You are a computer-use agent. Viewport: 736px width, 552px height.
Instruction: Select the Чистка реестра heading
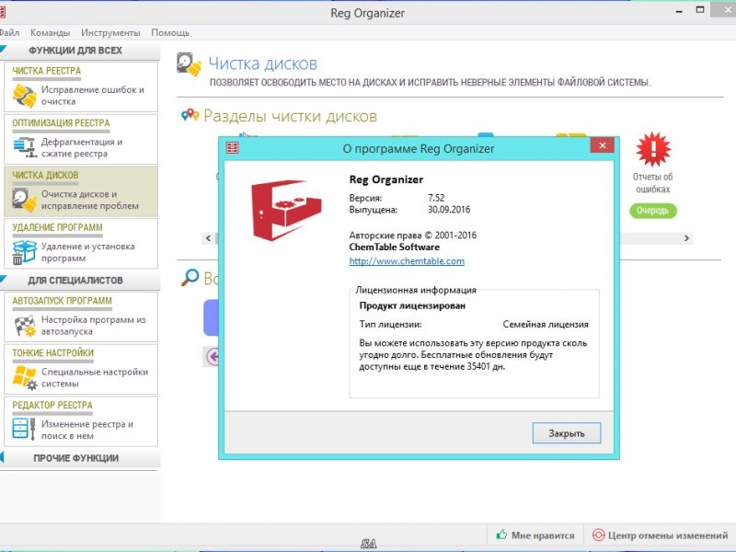tap(47, 71)
